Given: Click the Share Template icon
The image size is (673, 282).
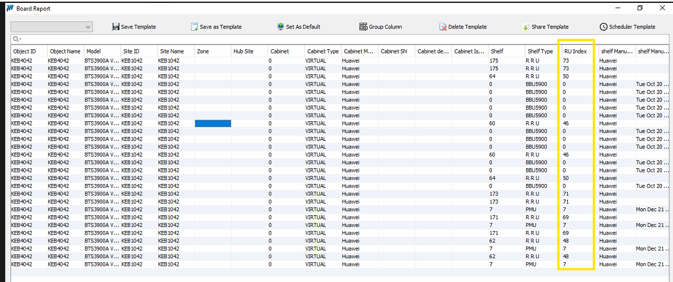Looking at the screenshot, I should tap(526, 27).
